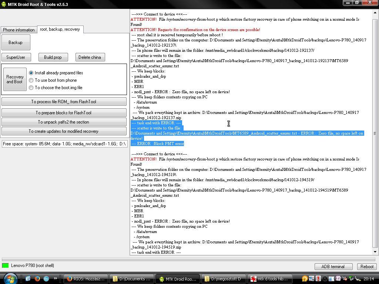Click first '- EBR1' log line
Viewport: 379px width, 284px height.
(138, 87)
